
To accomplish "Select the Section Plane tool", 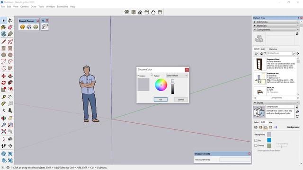I will 10,146.
